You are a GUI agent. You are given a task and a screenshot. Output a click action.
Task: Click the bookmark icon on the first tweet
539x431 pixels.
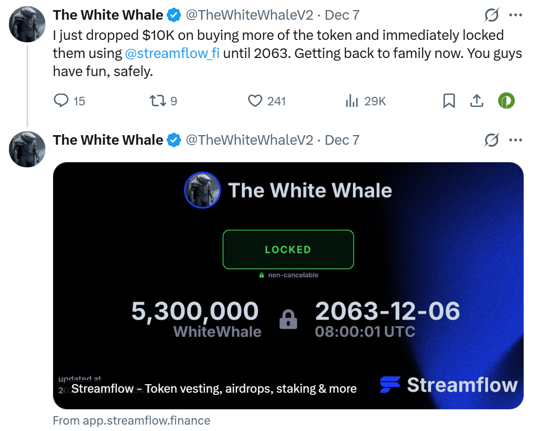[448, 101]
